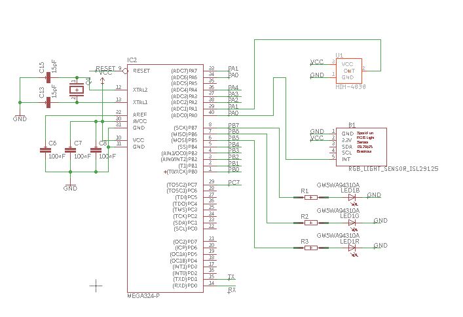Click the RESET pin label inside IC2
The image size is (463, 317).
tap(141, 71)
